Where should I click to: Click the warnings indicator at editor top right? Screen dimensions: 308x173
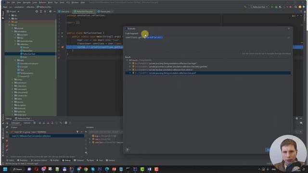294,16
